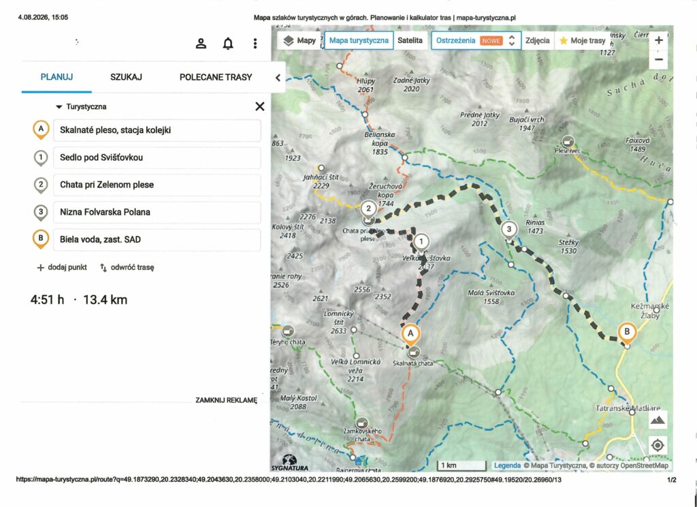
Task: Open the terrain elevation profile mountain icon
Action: pyautogui.click(x=658, y=420)
